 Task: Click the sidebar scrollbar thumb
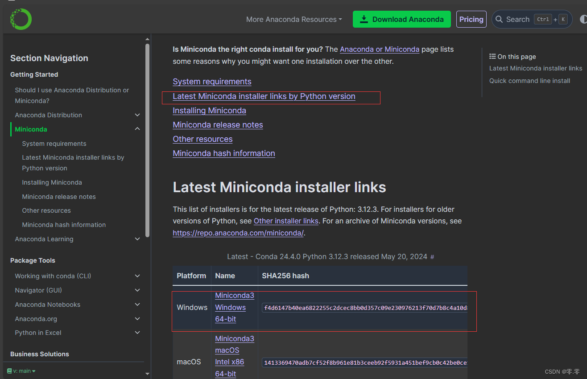[148, 140]
